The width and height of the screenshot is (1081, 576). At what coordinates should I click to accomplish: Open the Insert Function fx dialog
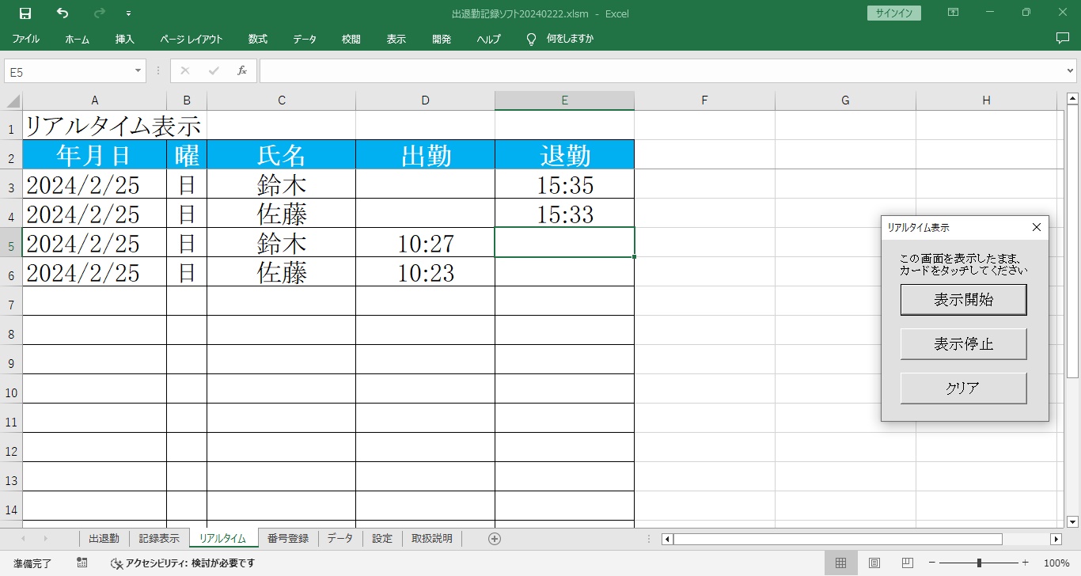pos(242,71)
